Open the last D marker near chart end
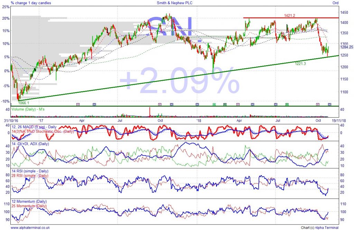 pyautogui.click(x=329, y=104)
